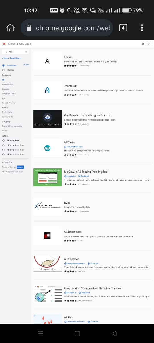Choose the Social & Communication category
This screenshot has height=343, width=154.
point(12,126)
